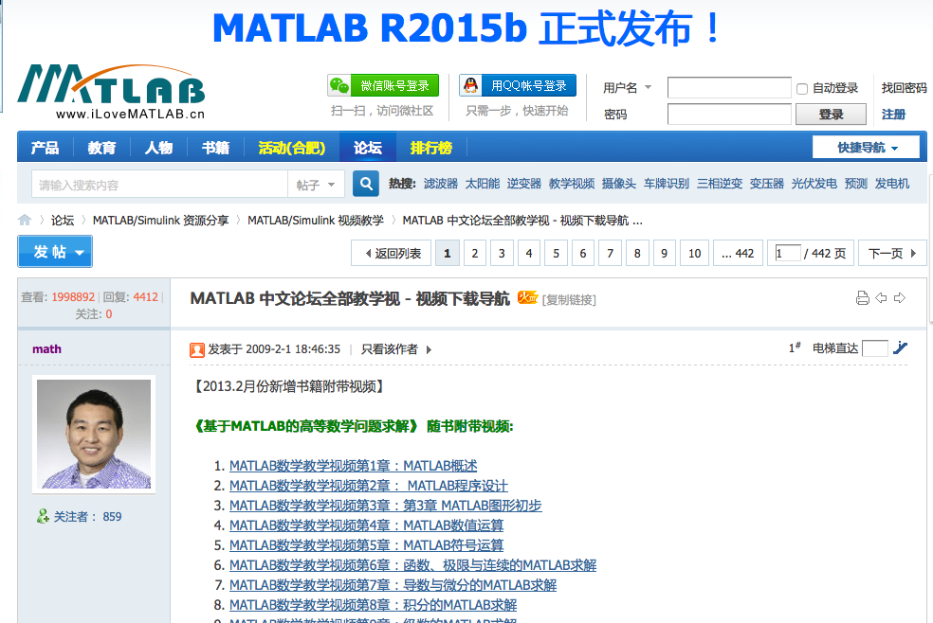This screenshot has width=933, height=623.
Task: Click the printer icon for the thread
Action: [862, 298]
